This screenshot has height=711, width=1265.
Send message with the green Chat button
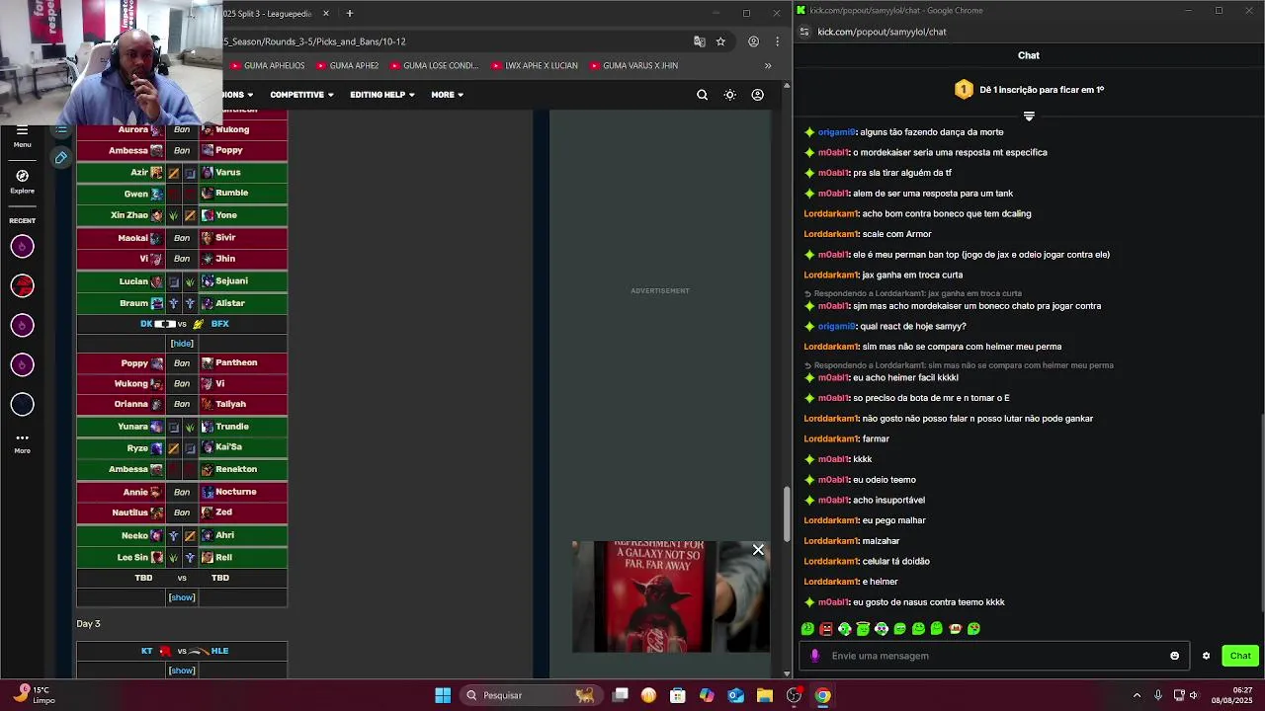[1240, 656]
